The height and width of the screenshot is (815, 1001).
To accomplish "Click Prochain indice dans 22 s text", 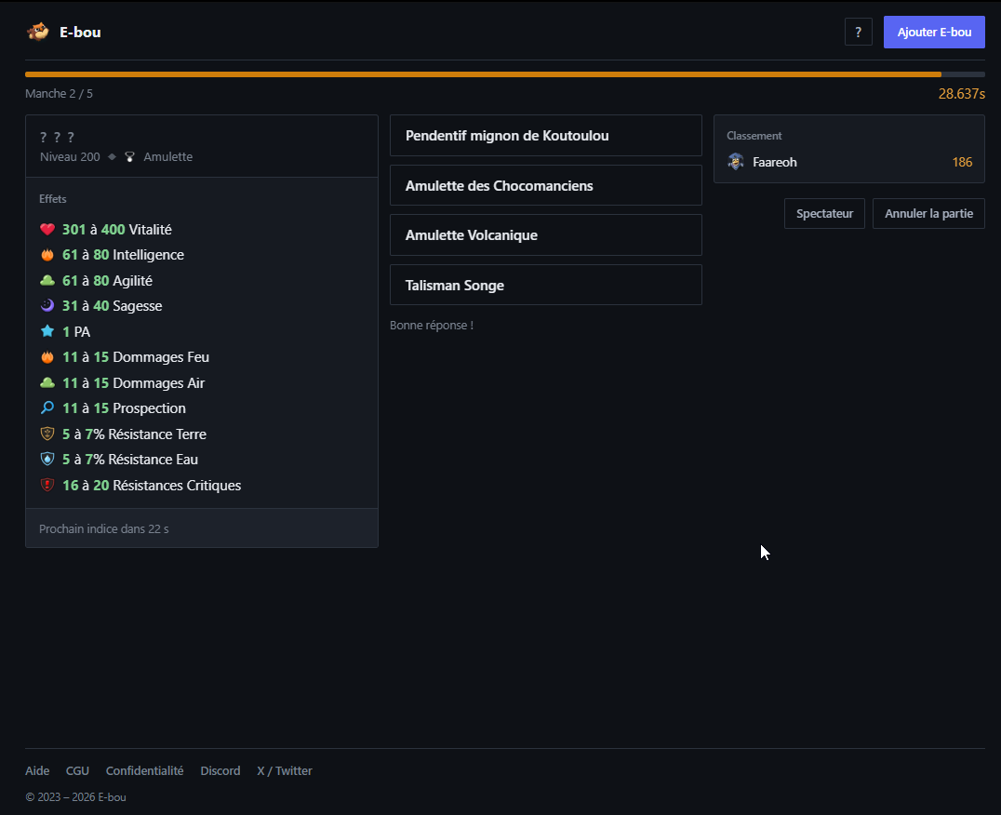I will pyautogui.click(x=104, y=528).
